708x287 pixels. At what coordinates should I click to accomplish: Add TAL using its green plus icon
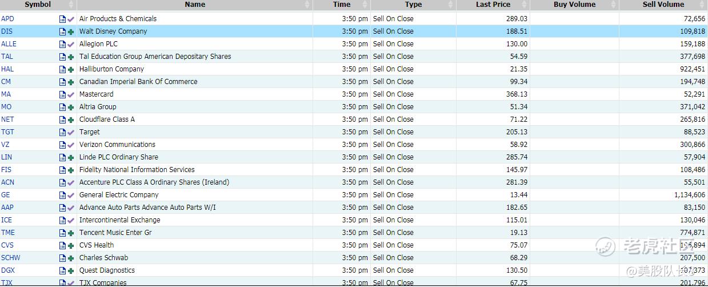[x=71, y=57]
